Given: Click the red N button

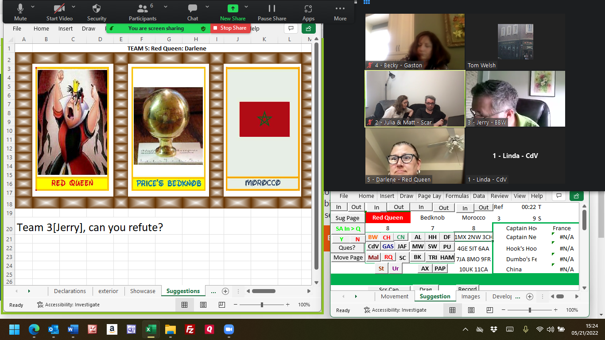Looking at the screenshot, I should tap(357, 239).
